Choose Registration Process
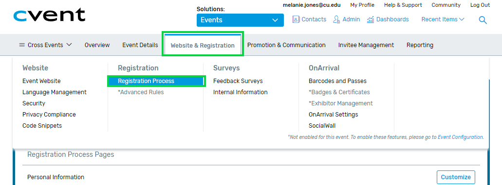 coord(156,81)
